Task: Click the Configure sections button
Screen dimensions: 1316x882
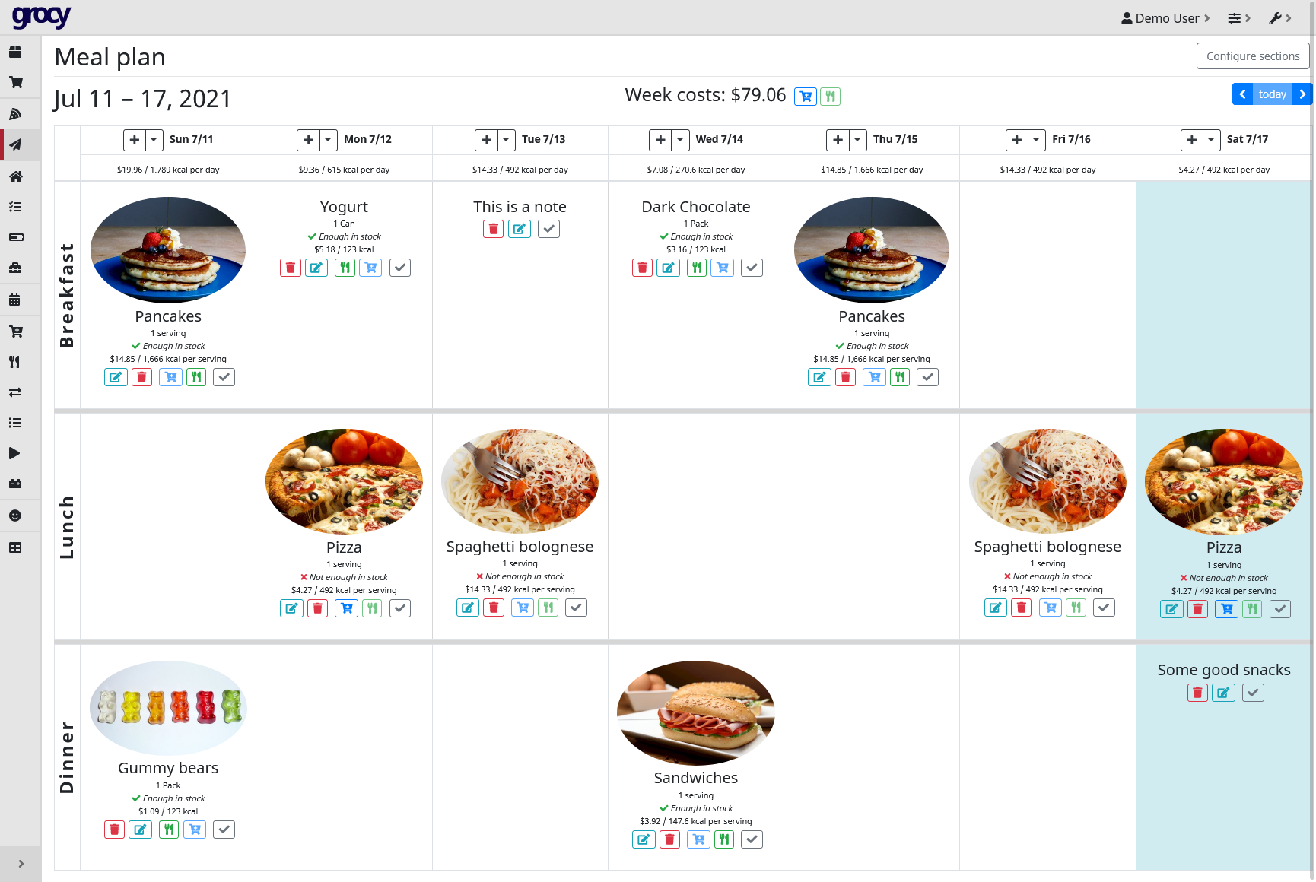Action: (1252, 56)
